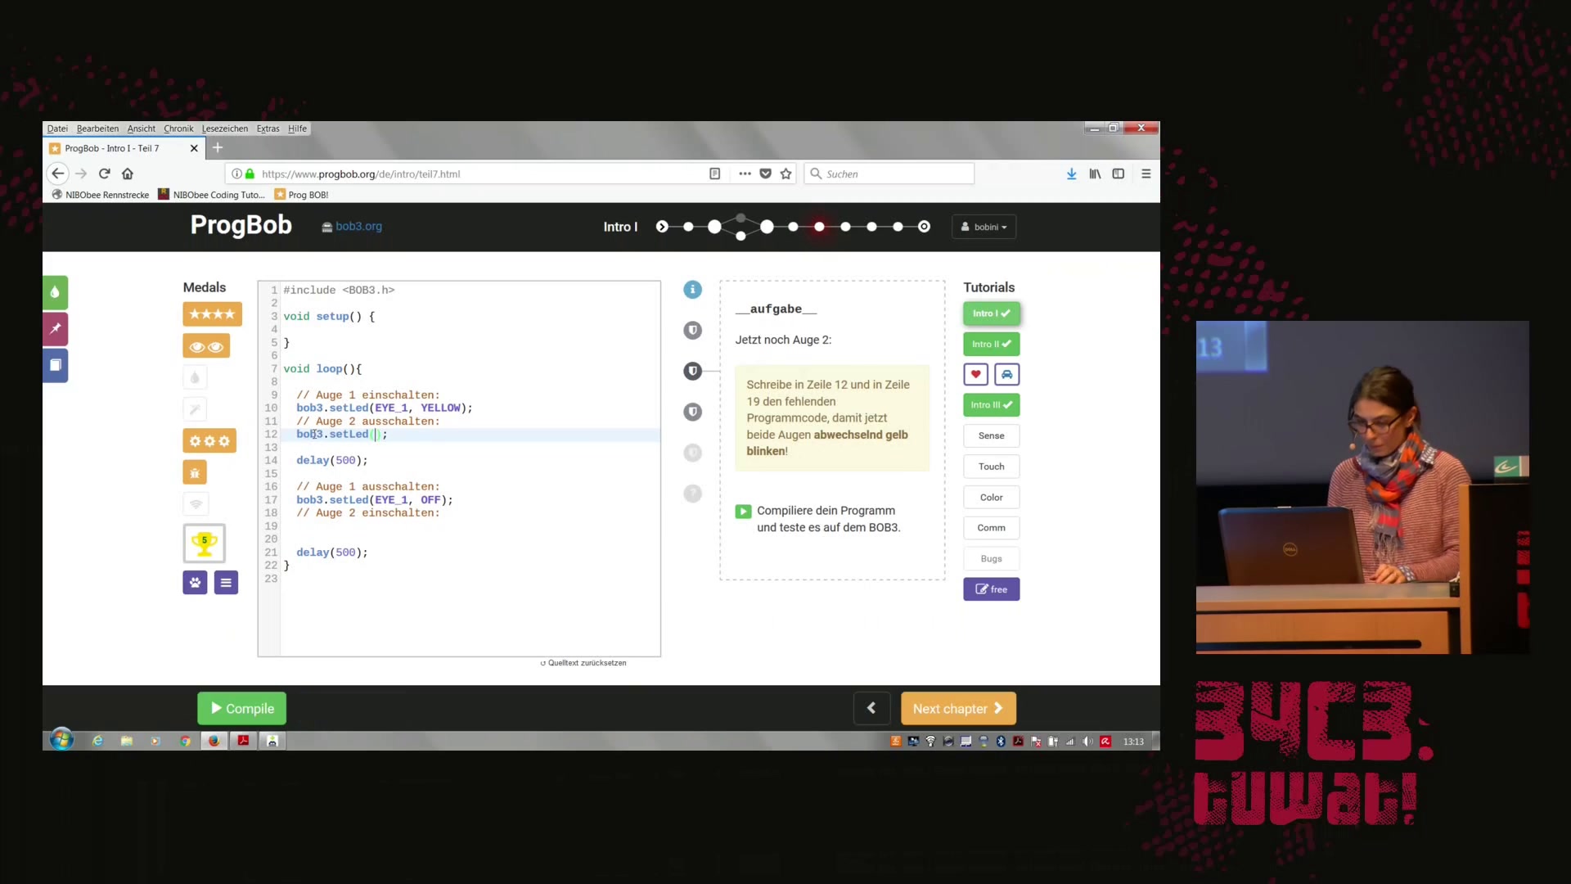1571x884 pixels.
Task: Open the Chronik menu
Action: tap(178, 129)
